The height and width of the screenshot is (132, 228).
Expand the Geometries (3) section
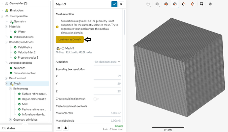2,3
